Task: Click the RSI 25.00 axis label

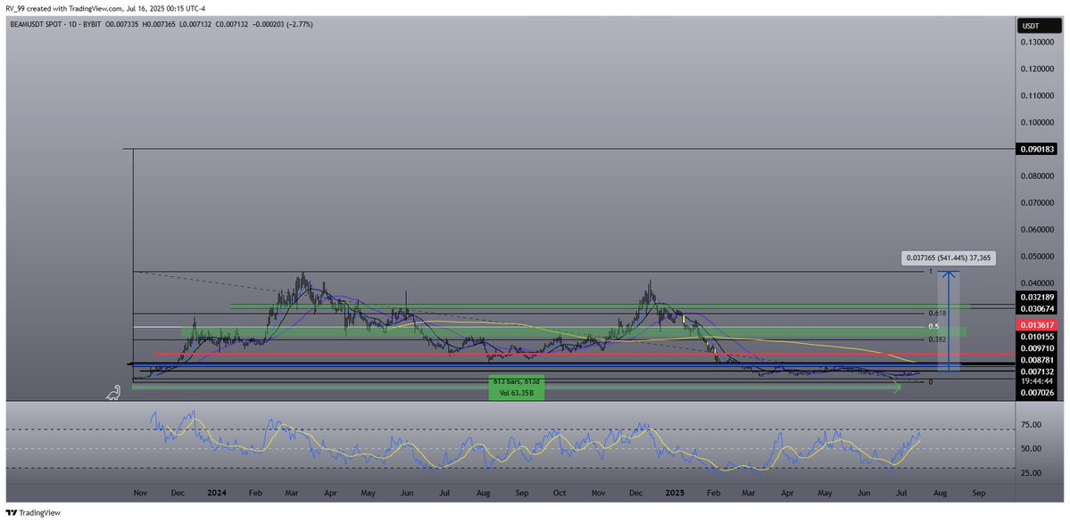Action: (x=1032, y=472)
